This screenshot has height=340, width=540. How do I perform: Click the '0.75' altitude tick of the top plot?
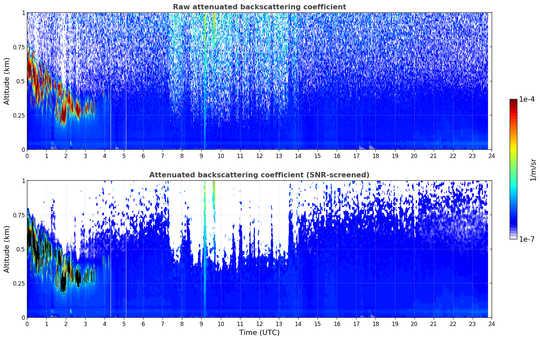coord(19,47)
